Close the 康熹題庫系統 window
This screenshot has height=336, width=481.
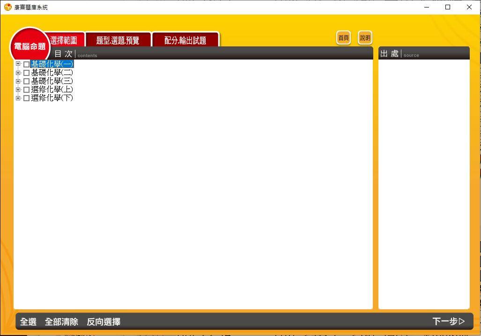tap(469, 7)
